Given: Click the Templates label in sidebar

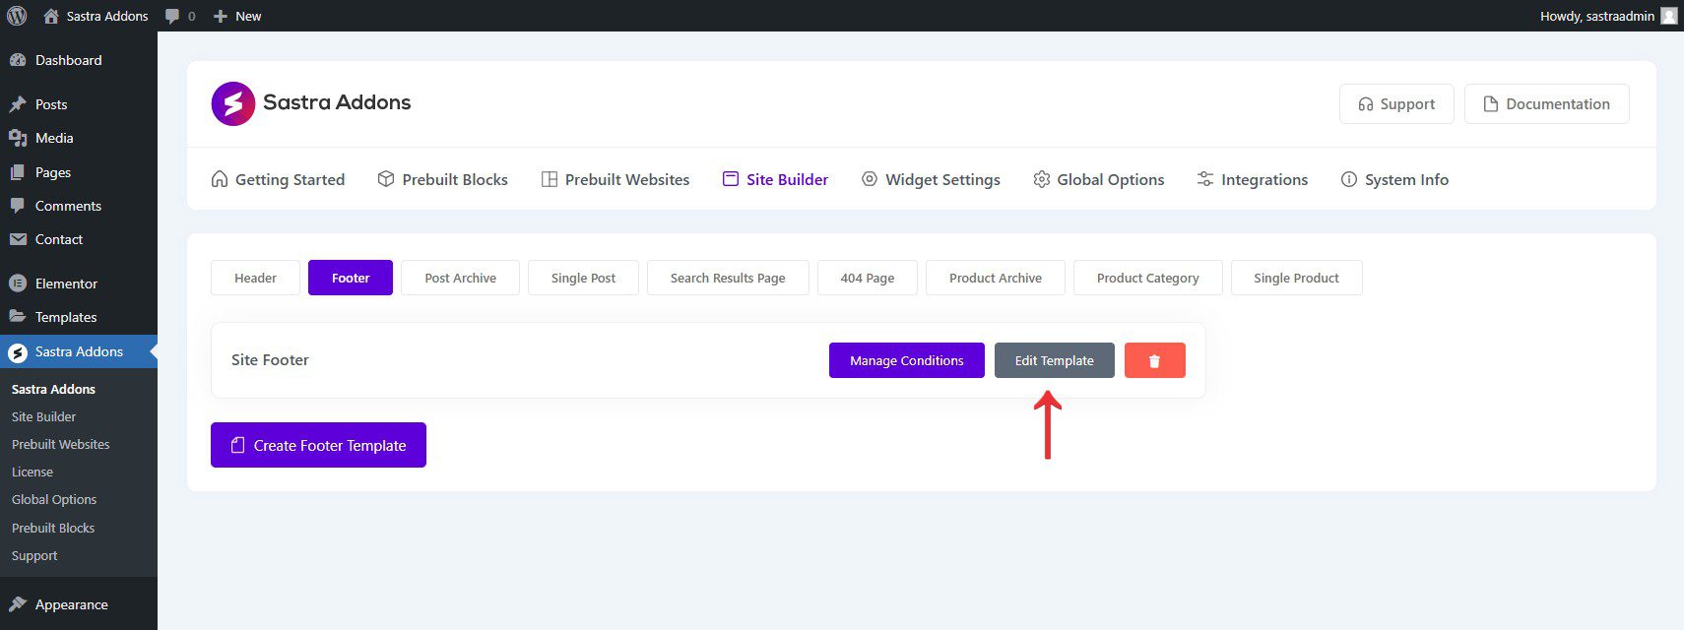Looking at the screenshot, I should coord(66,317).
